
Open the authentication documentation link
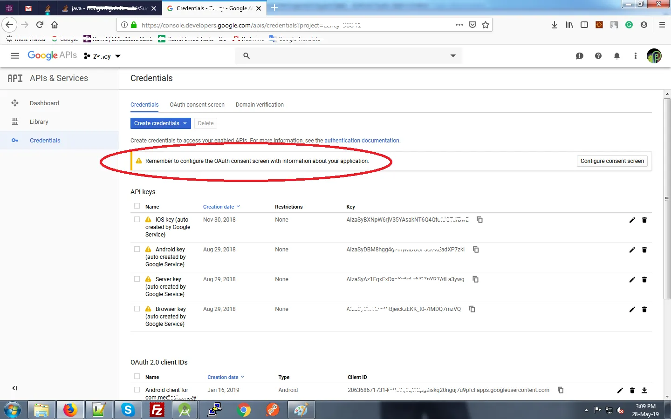362,141
